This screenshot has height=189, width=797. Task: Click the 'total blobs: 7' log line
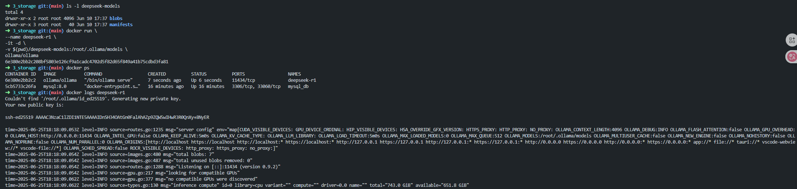coord(109,154)
